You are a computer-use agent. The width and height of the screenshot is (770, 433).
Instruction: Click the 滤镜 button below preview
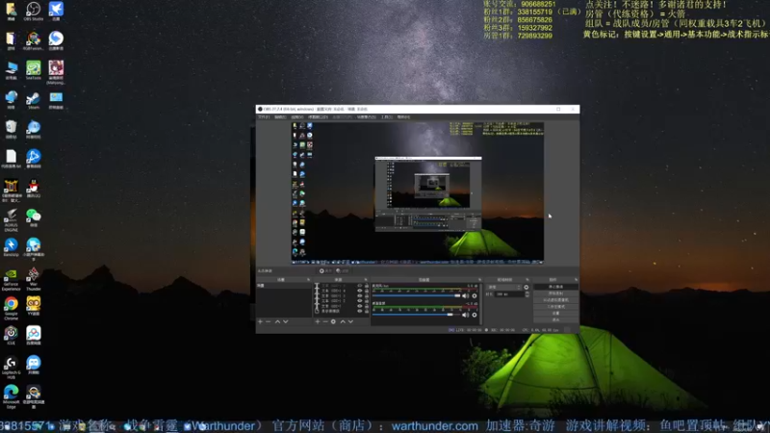(x=343, y=271)
